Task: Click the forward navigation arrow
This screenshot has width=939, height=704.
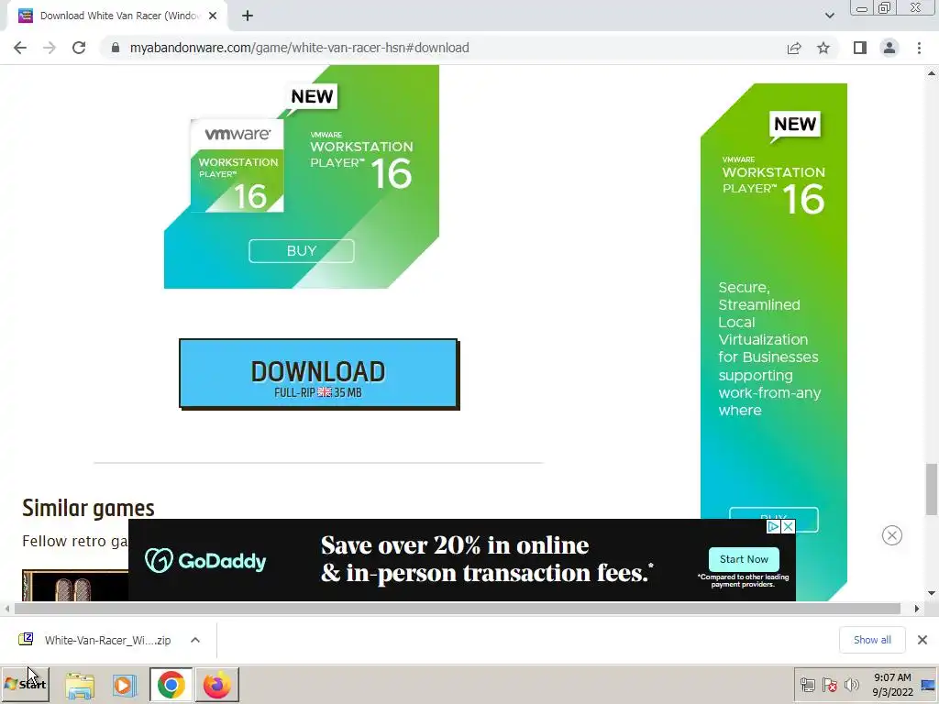Action: [50, 48]
